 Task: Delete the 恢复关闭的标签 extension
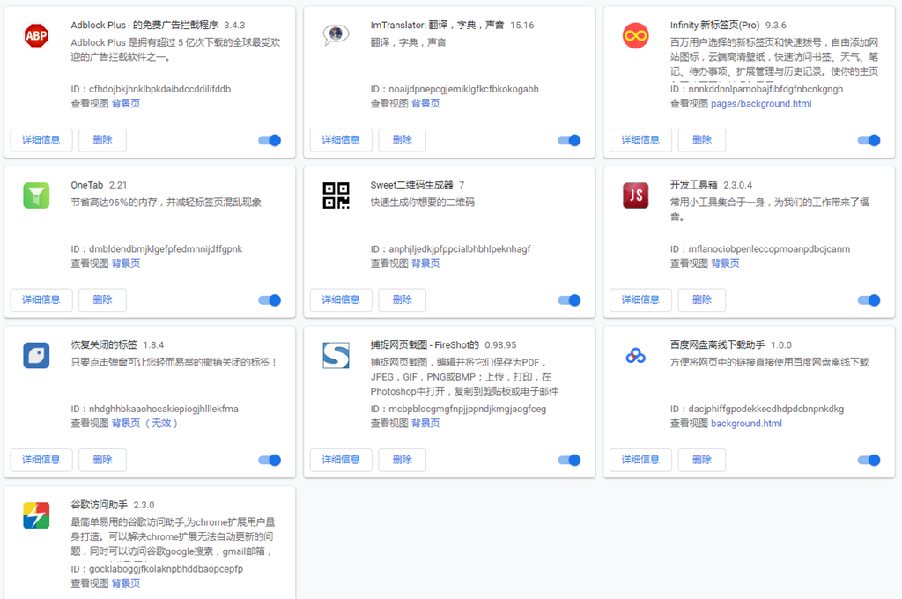[102, 460]
